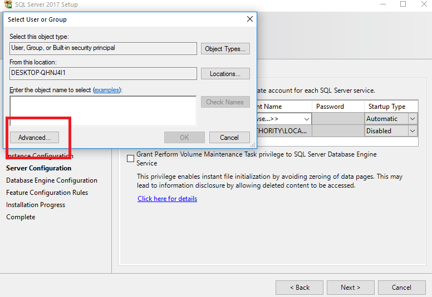Select Installation Progress step

[36, 205]
